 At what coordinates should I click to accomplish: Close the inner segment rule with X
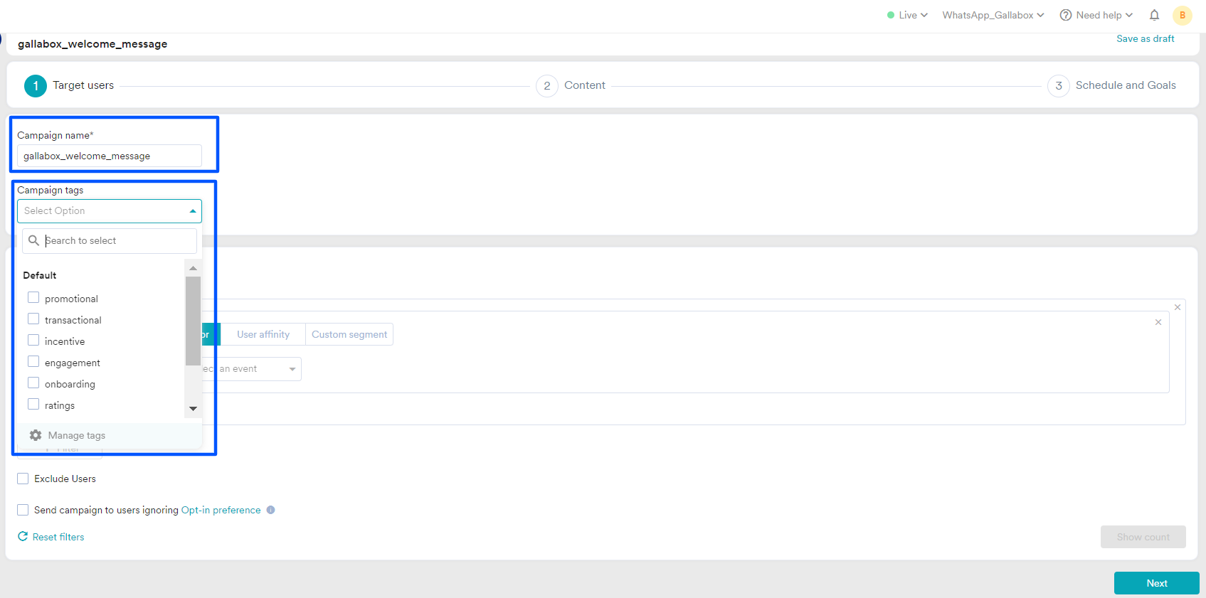(x=1158, y=322)
